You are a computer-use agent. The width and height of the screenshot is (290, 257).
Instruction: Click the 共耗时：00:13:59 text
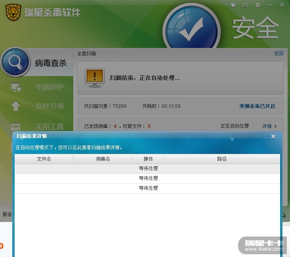pyautogui.click(x=161, y=106)
